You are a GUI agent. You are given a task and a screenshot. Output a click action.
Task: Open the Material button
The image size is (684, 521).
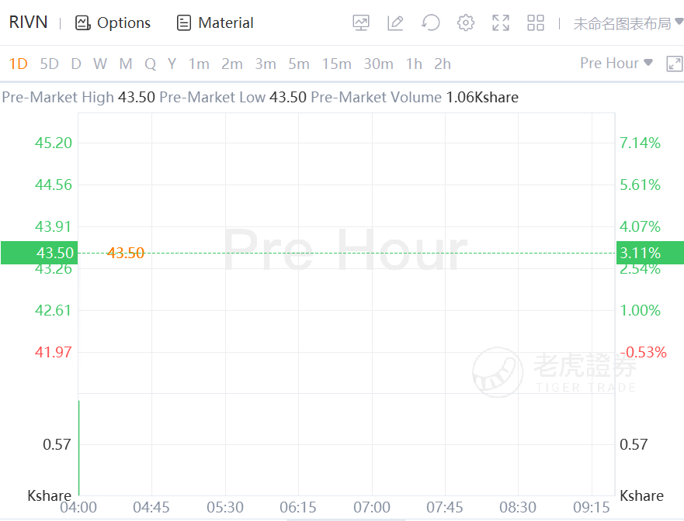(x=215, y=23)
